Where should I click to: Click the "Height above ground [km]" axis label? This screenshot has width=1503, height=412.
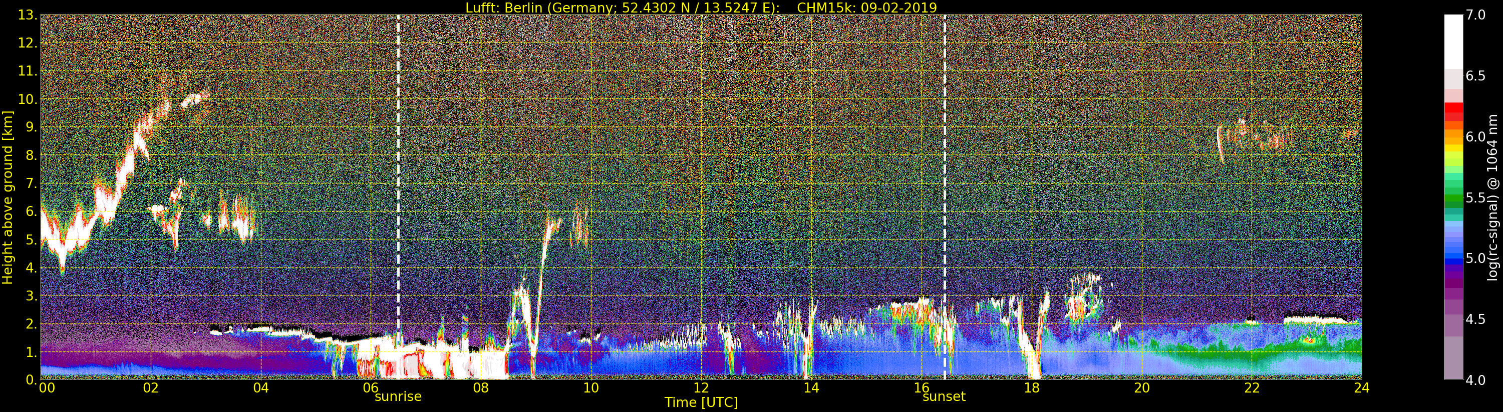pyautogui.click(x=8, y=197)
